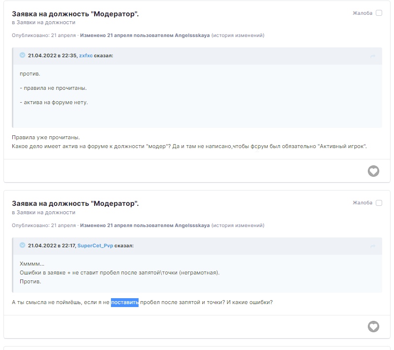Screen dimensions: 394x350
Task: Tick the Жалоба checkbox on the zxfxc reply
Action: point(379,13)
